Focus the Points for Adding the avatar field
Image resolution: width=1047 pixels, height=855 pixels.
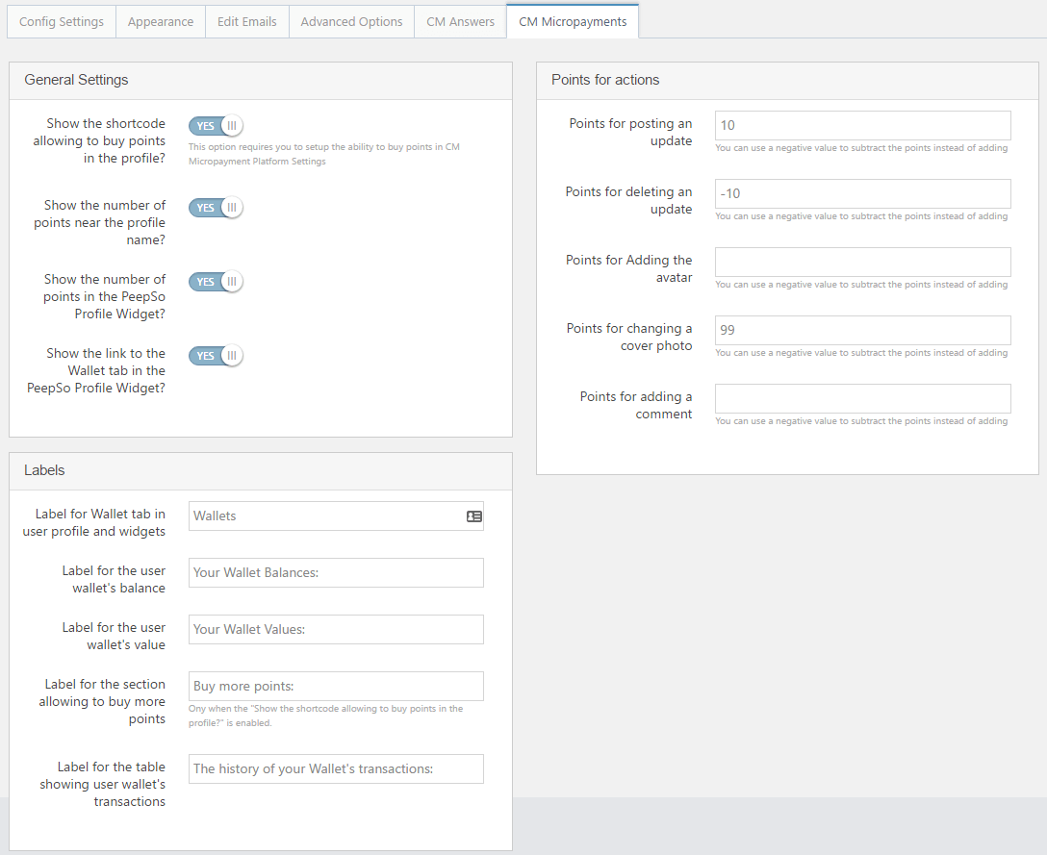(862, 263)
